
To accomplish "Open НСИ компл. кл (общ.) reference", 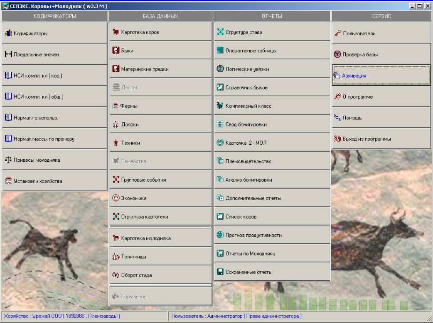I will coord(55,97).
